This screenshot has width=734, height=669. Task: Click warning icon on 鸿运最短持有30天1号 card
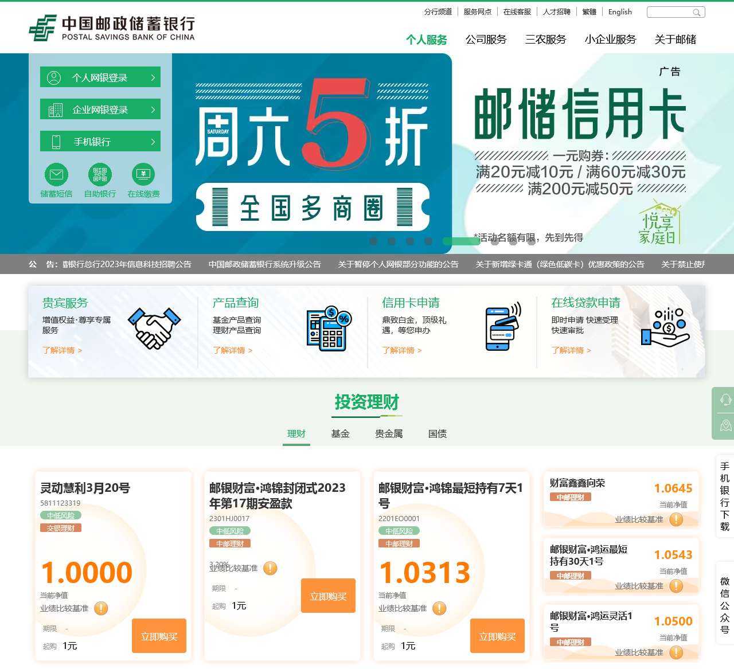click(x=676, y=586)
